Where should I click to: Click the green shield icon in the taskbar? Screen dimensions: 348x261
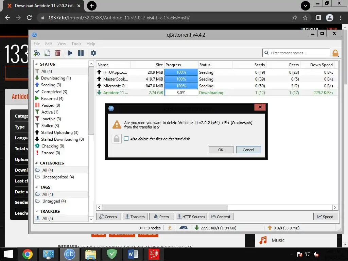(x=112, y=254)
